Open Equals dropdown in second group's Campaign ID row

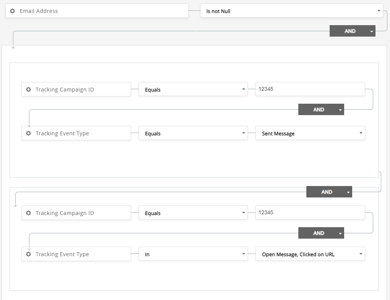(x=193, y=213)
